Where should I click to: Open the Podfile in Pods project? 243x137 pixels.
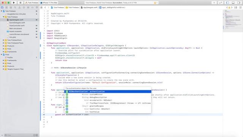tap(10, 57)
